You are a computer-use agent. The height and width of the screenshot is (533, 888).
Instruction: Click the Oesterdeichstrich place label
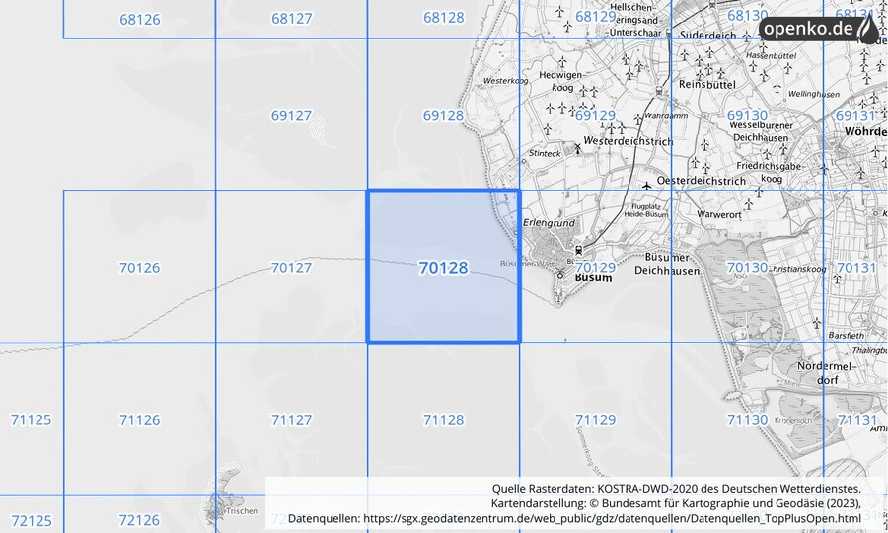click(x=702, y=181)
